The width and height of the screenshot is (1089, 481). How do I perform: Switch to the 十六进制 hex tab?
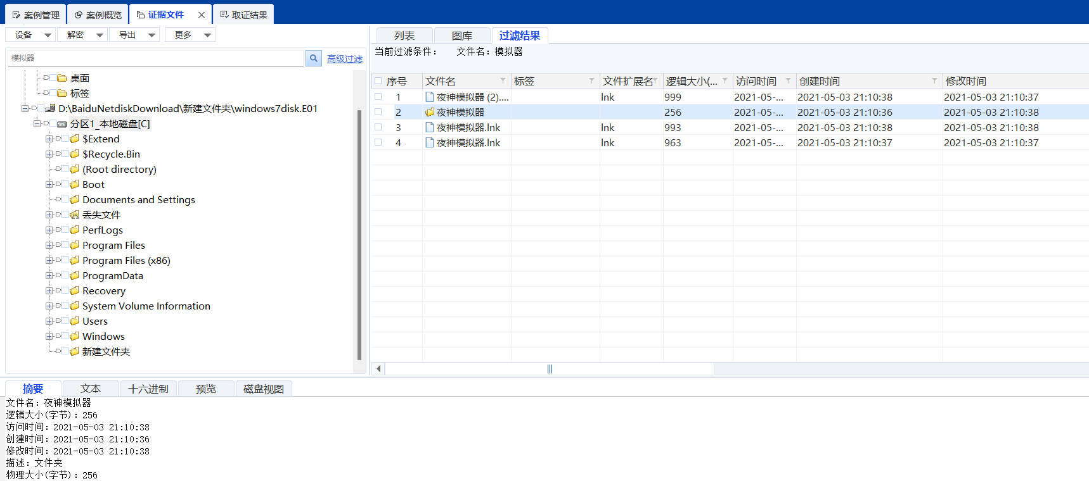click(148, 389)
